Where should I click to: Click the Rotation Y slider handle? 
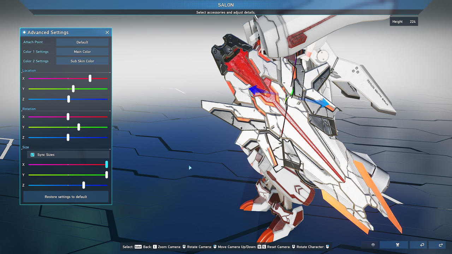(78, 127)
